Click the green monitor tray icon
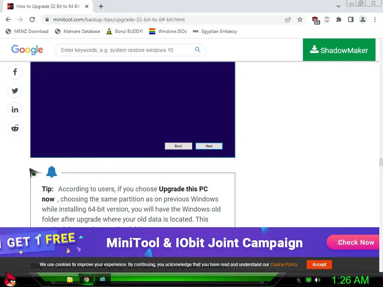Image resolution: width=383 pixels, height=287 pixels. click(309, 280)
